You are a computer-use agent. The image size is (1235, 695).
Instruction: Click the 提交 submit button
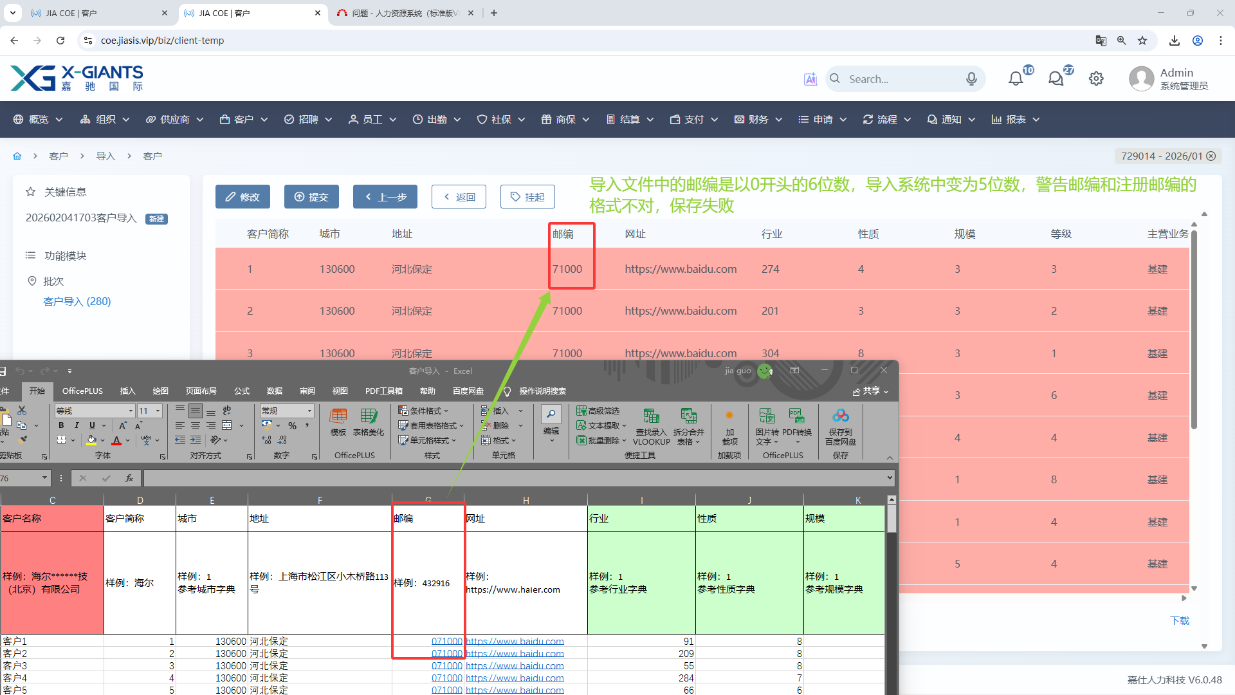[x=311, y=197]
